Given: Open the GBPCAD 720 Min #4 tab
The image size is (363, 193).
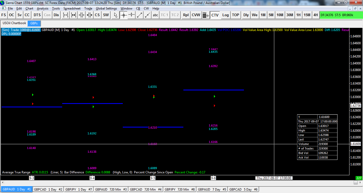Looking at the screenshot, I should (x=146, y=190).
